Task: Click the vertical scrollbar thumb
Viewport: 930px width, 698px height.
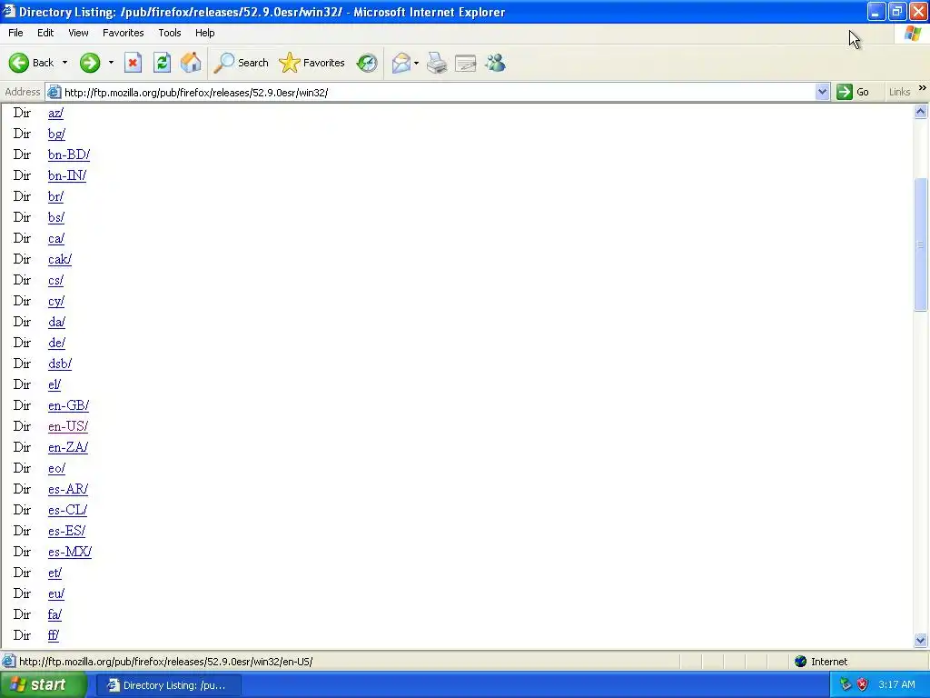Action: (x=921, y=244)
